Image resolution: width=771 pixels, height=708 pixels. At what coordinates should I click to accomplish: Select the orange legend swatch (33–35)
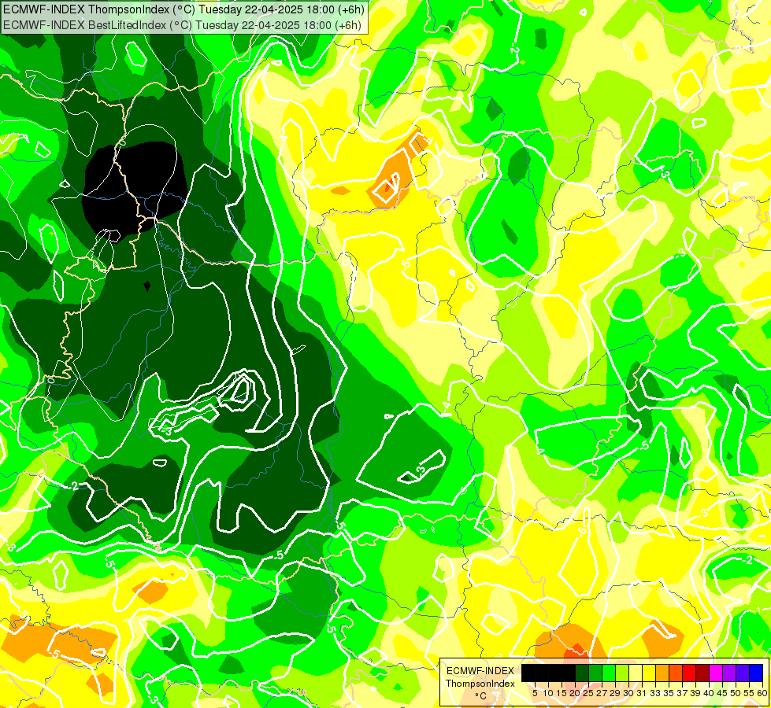point(662,673)
